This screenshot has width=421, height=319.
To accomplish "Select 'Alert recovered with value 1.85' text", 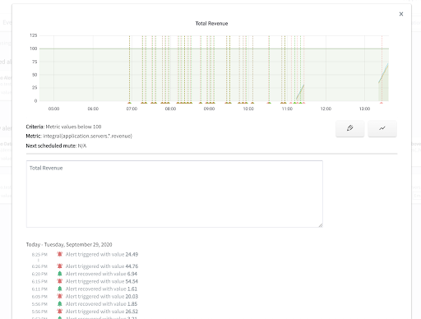I will (x=101, y=304).
